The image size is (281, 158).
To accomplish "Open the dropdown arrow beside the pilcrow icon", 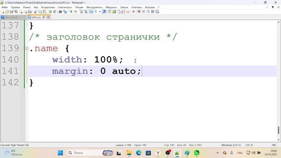I will [100, 12].
